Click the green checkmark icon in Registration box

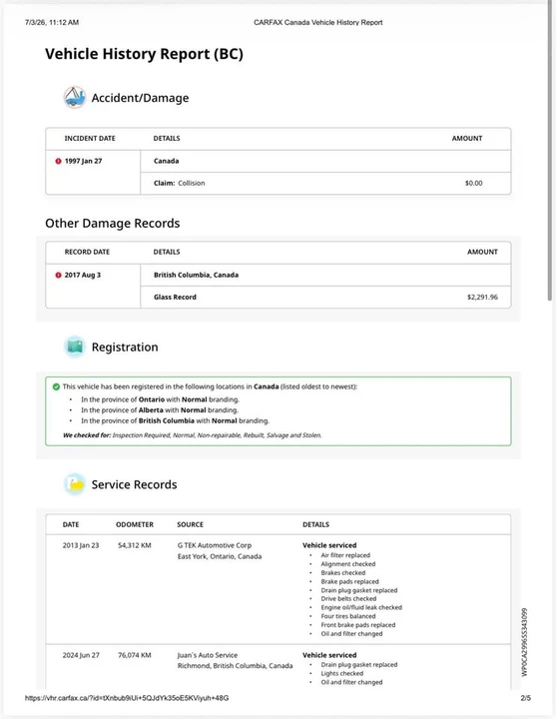click(56, 386)
